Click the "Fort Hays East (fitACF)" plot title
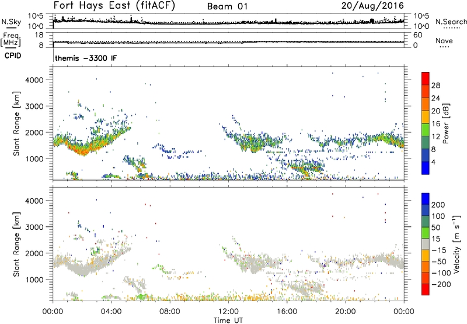 [x=114, y=6]
